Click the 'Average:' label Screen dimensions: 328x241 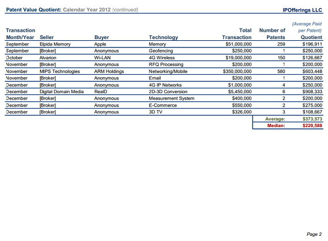[x=275, y=119]
